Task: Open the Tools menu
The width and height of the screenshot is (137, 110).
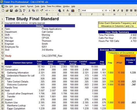Action: tap(37, 6)
